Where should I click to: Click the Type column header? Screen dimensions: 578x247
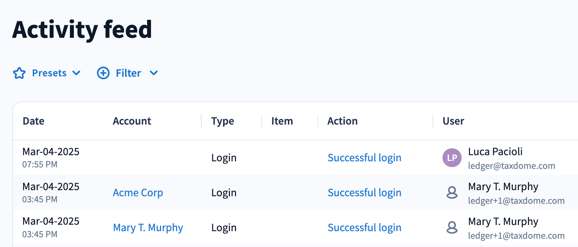(x=223, y=121)
